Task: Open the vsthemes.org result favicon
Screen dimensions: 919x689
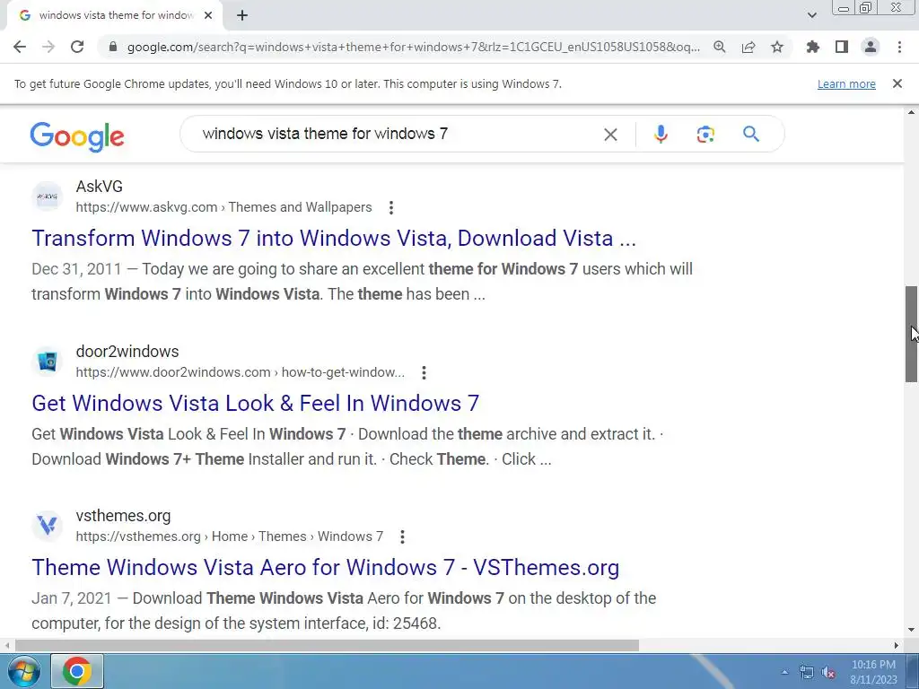Action: click(x=47, y=526)
